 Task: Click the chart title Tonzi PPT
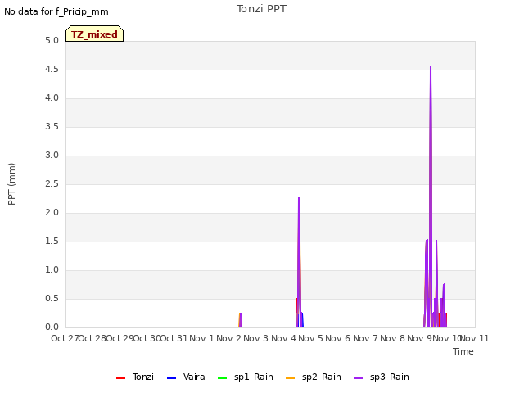tap(261, 9)
